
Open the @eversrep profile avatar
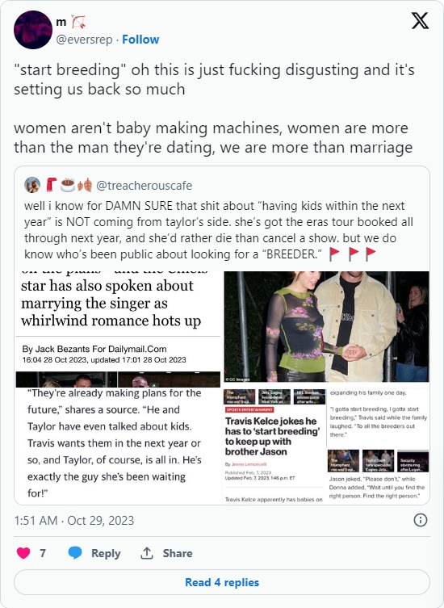coord(33,30)
